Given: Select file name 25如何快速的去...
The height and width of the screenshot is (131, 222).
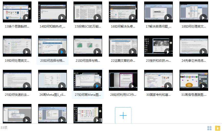Looking at the screenshot, I should tap(17, 95).
